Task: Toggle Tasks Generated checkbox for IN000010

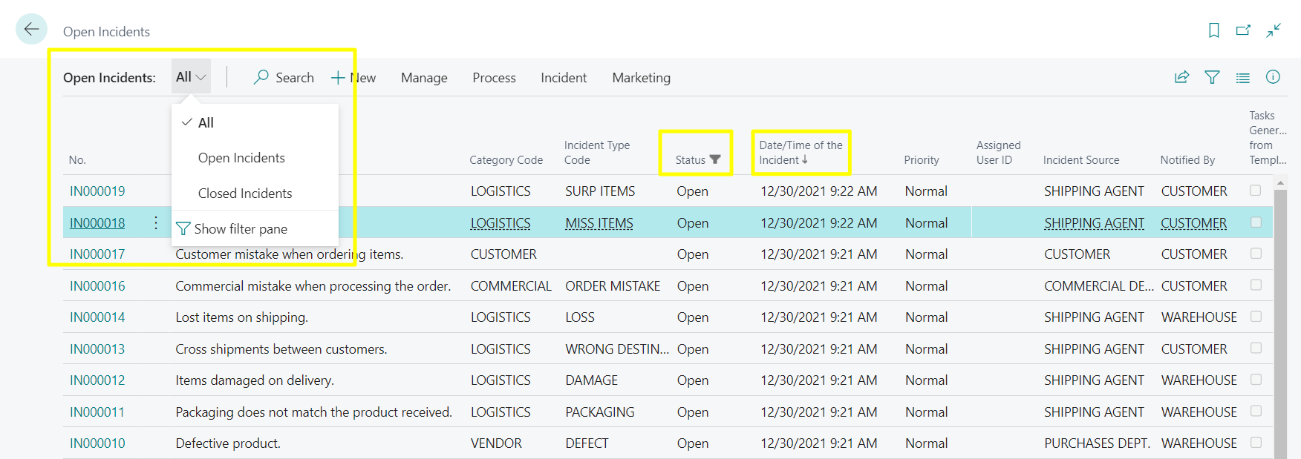Action: coord(1256,443)
